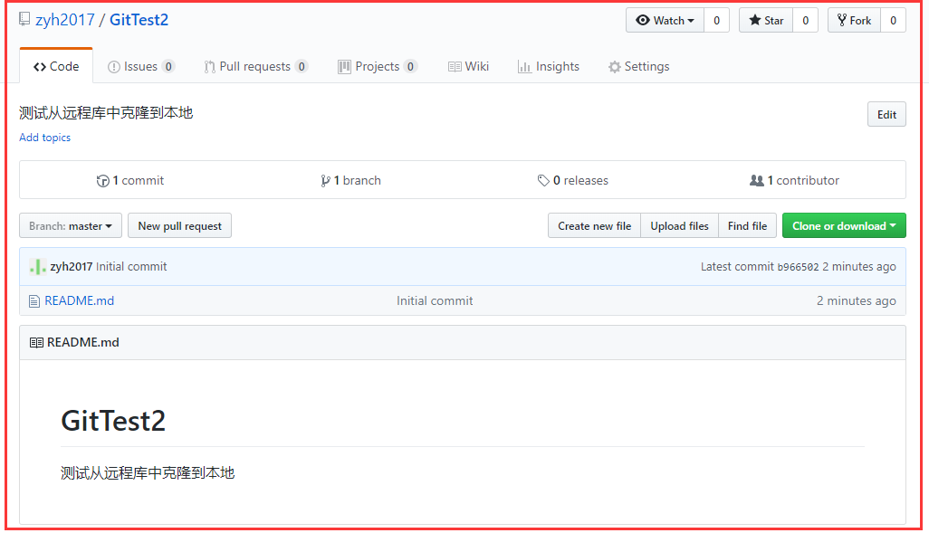Image resolution: width=929 pixels, height=533 pixels.
Task: Click the commit history clock icon
Action: [102, 181]
